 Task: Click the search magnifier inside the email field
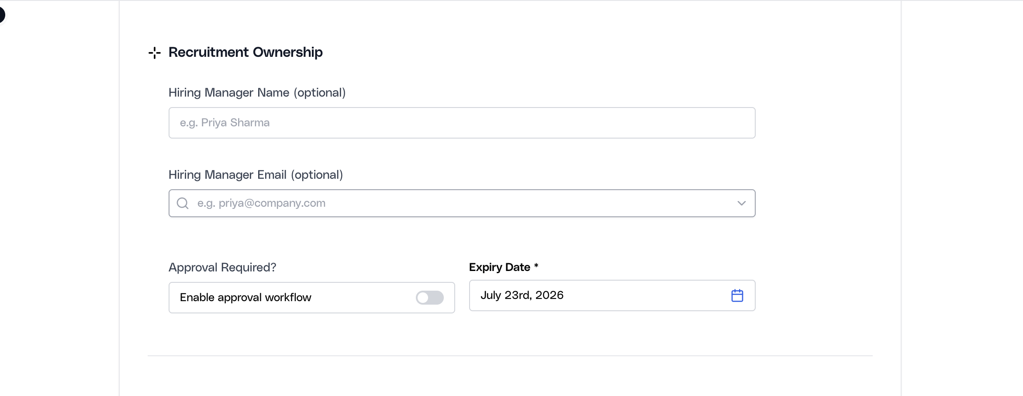(182, 203)
